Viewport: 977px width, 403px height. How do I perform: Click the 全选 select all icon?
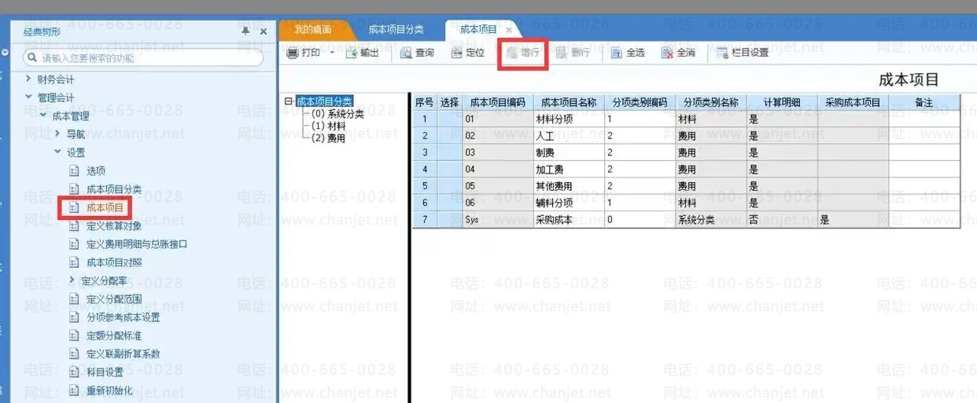point(617,53)
